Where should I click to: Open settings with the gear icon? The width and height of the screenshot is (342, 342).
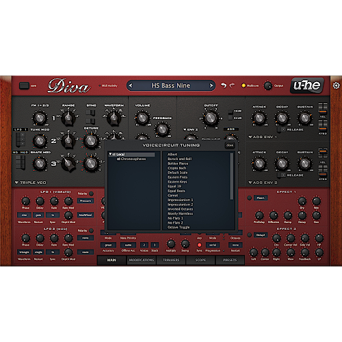click(x=336, y=85)
